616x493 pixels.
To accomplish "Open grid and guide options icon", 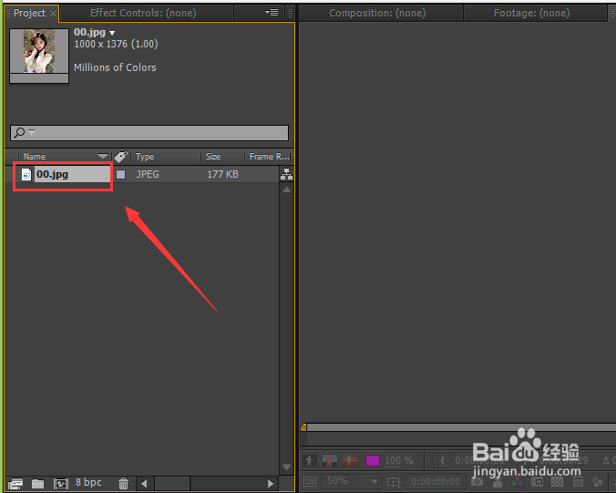I will (x=393, y=481).
